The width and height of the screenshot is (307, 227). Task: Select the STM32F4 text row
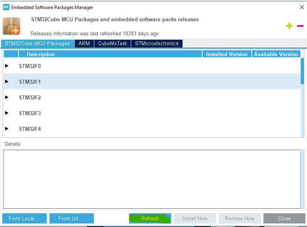tap(152, 128)
